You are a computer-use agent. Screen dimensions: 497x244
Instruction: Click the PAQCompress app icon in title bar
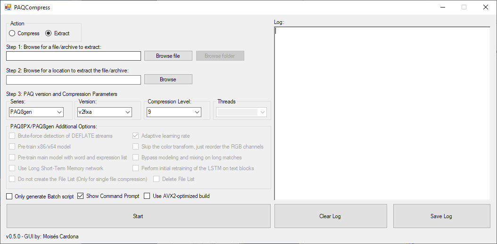(8, 8)
